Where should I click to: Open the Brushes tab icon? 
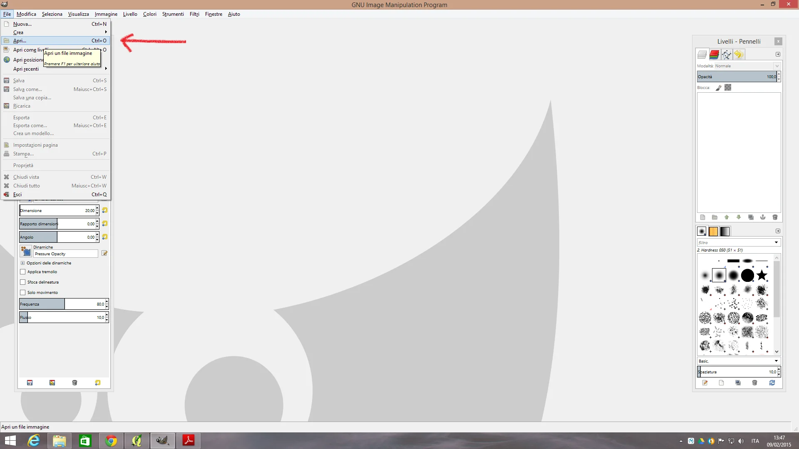[702, 232]
